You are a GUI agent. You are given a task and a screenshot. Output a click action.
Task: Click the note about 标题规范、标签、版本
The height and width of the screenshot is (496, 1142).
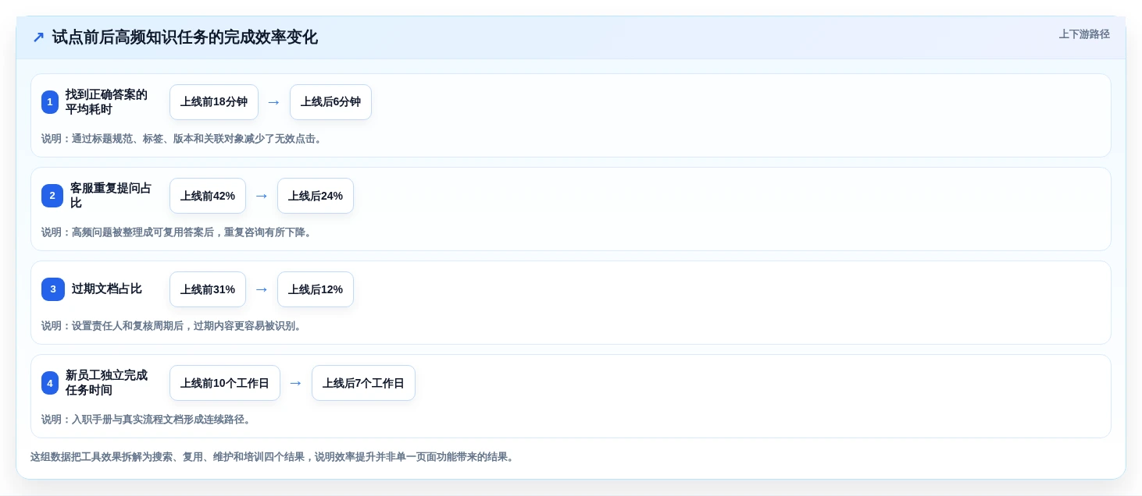183,139
